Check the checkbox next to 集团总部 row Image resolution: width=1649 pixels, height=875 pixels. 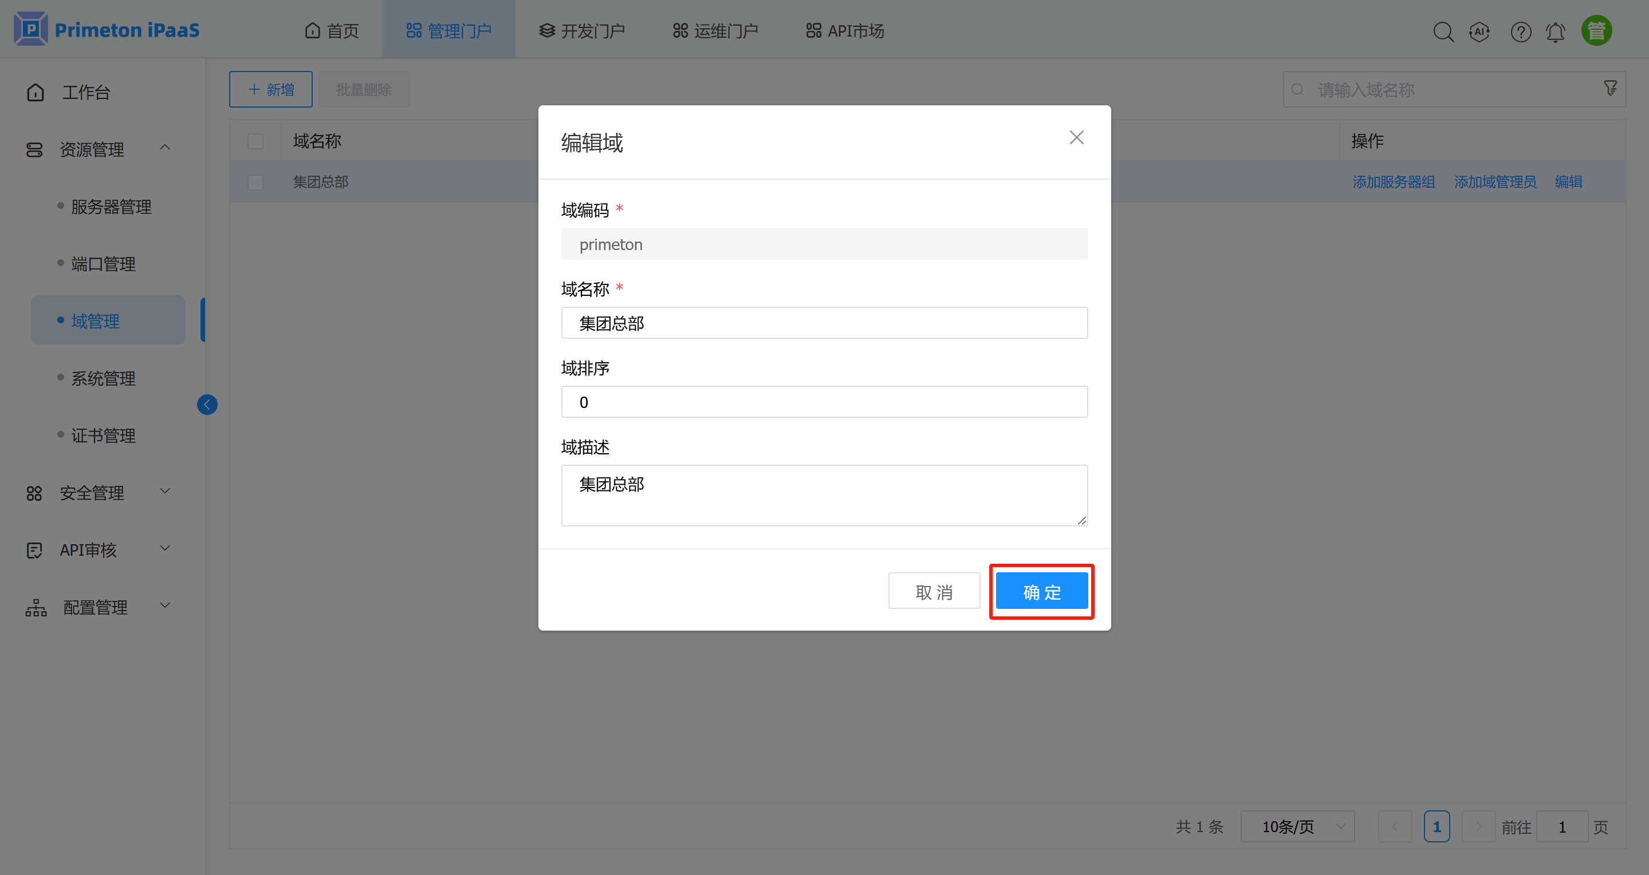(x=255, y=181)
